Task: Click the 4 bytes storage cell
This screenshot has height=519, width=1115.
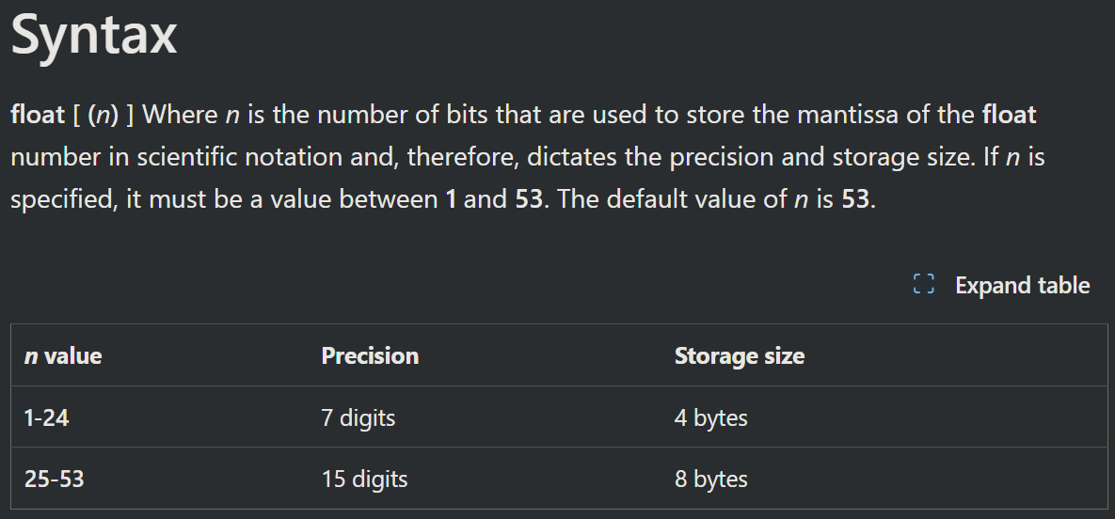Action: [x=710, y=417]
